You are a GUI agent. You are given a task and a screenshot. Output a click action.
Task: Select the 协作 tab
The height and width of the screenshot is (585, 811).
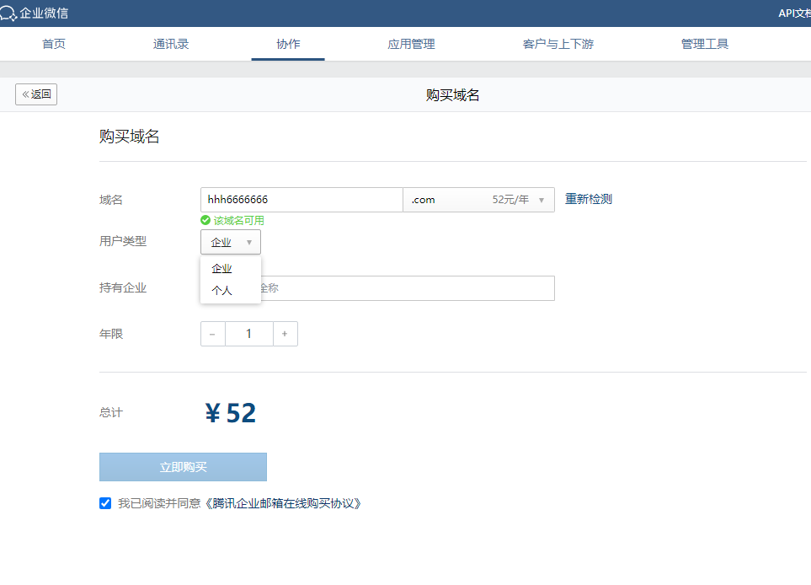click(x=288, y=44)
